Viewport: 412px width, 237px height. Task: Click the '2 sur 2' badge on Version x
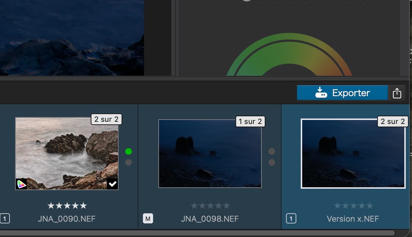coord(393,121)
